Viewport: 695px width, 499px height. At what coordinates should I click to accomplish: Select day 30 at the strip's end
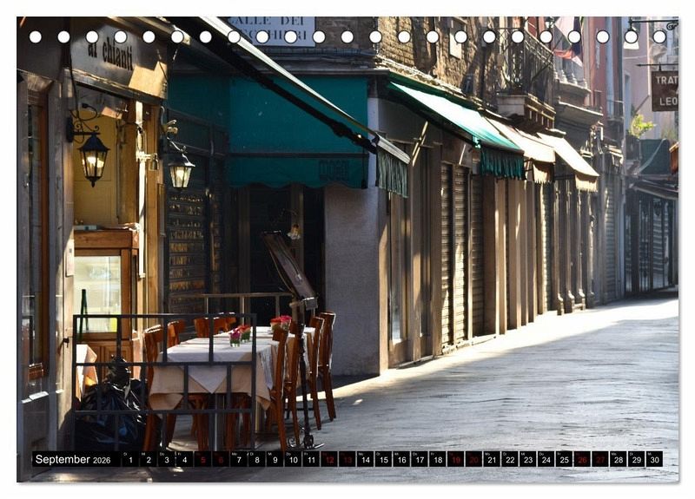point(654,460)
